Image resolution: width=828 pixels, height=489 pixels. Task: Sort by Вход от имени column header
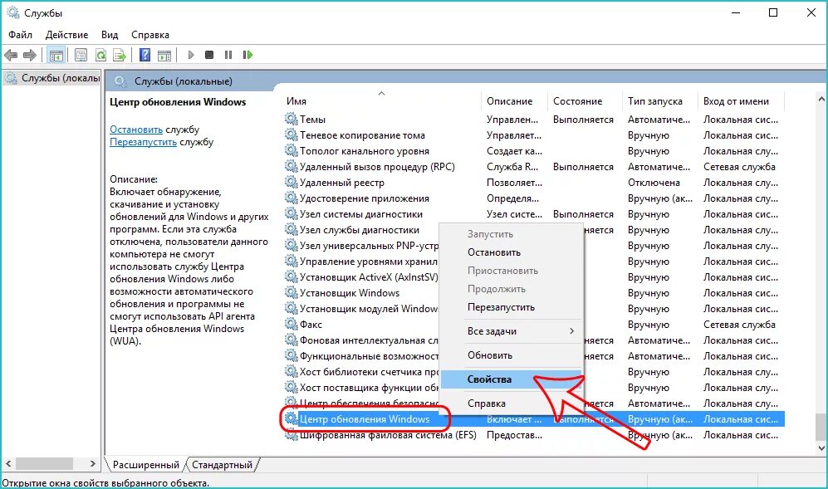pyautogui.click(x=742, y=100)
